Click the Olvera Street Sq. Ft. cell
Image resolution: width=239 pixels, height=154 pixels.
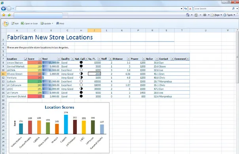coord(94,74)
